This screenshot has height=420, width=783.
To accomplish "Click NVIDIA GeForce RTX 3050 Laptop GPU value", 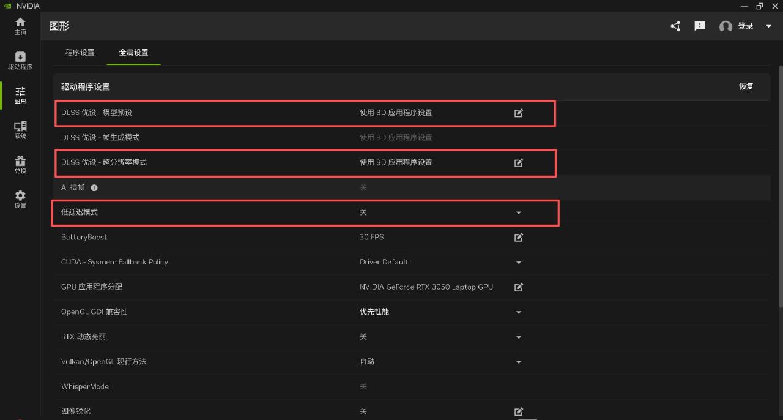I will (x=426, y=287).
